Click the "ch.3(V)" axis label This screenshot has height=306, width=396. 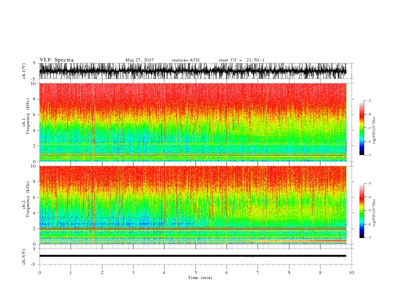[x=24, y=256]
